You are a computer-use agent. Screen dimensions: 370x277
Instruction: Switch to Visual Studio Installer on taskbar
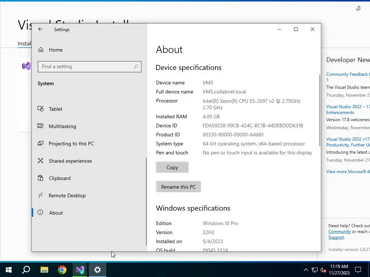coord(80,270)
